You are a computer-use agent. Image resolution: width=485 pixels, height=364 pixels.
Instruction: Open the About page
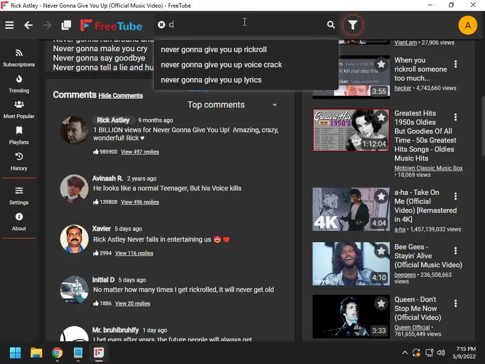pos(19,222)
